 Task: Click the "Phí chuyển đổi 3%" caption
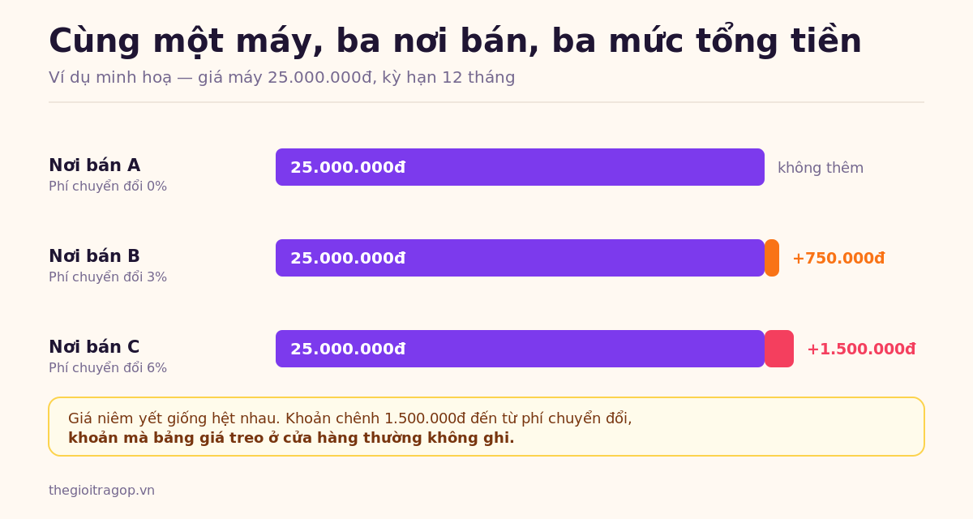pos(108,277)
